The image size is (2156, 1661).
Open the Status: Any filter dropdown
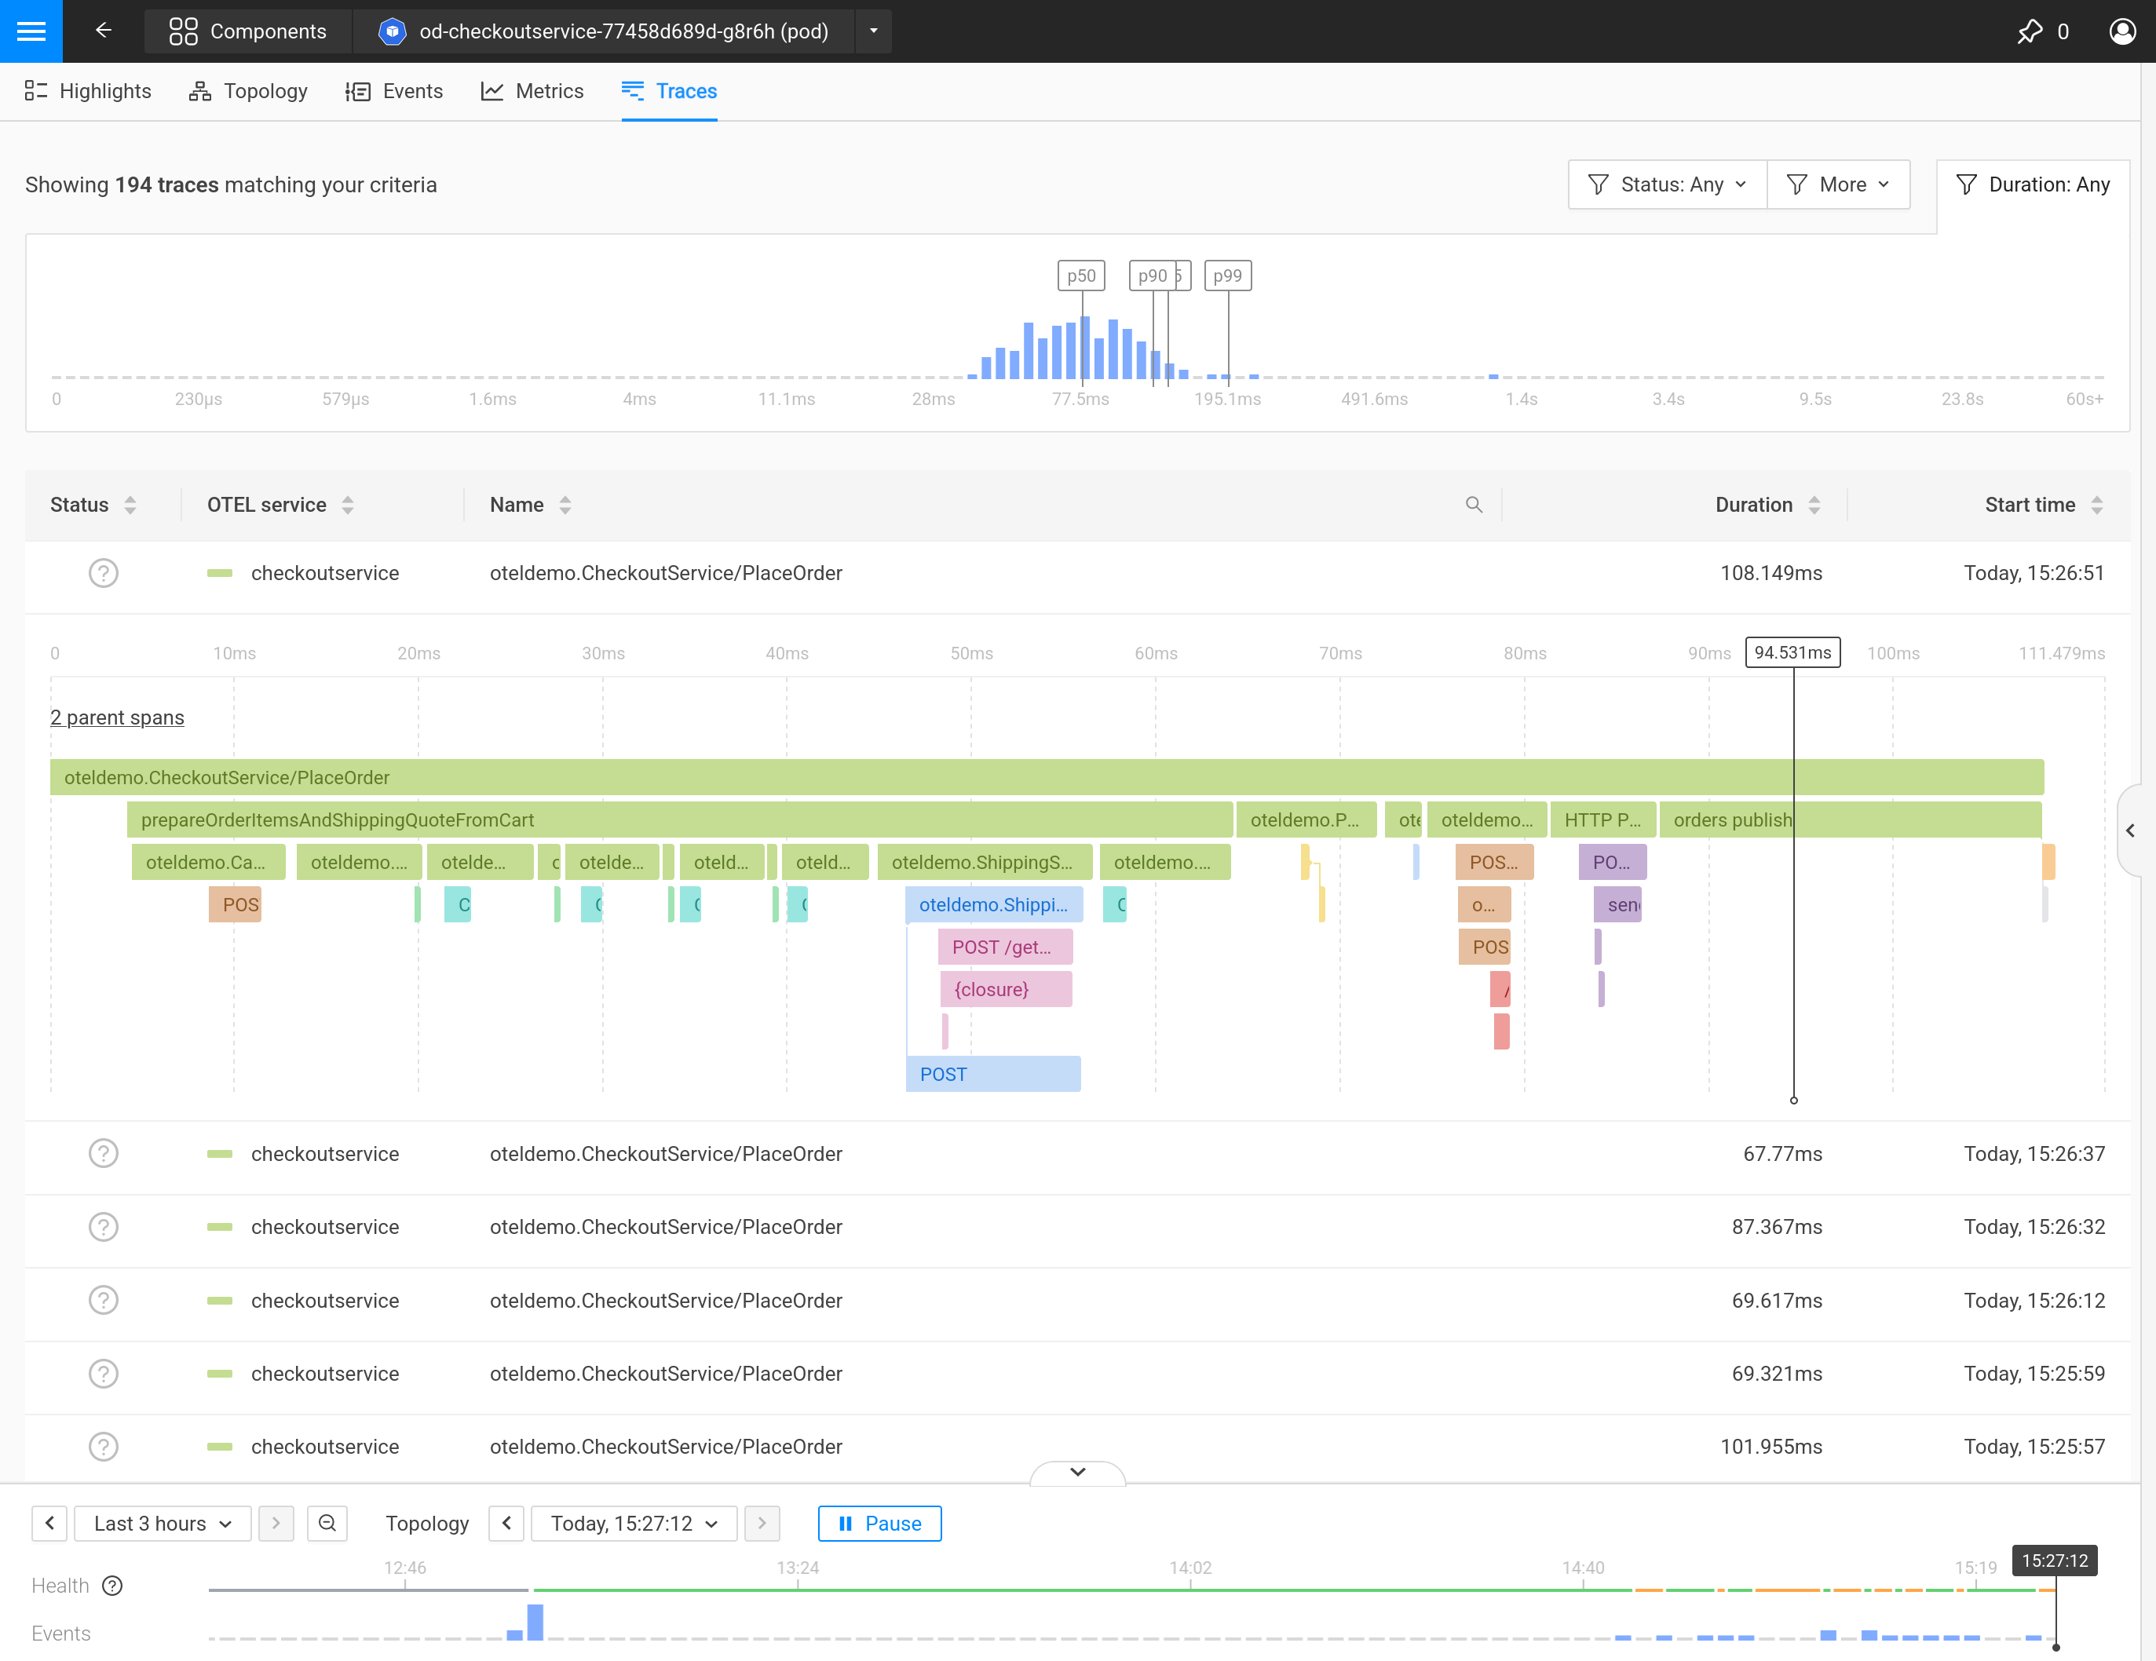point(1666,184)
